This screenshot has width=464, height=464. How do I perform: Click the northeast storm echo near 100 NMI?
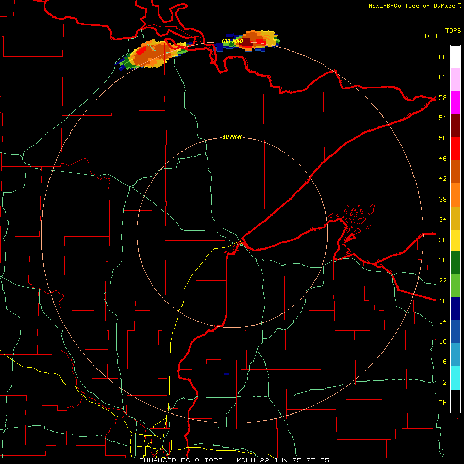(x=248, y=41)
